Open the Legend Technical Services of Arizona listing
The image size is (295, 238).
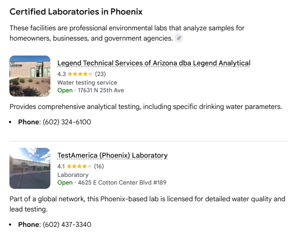pos(154,63)
